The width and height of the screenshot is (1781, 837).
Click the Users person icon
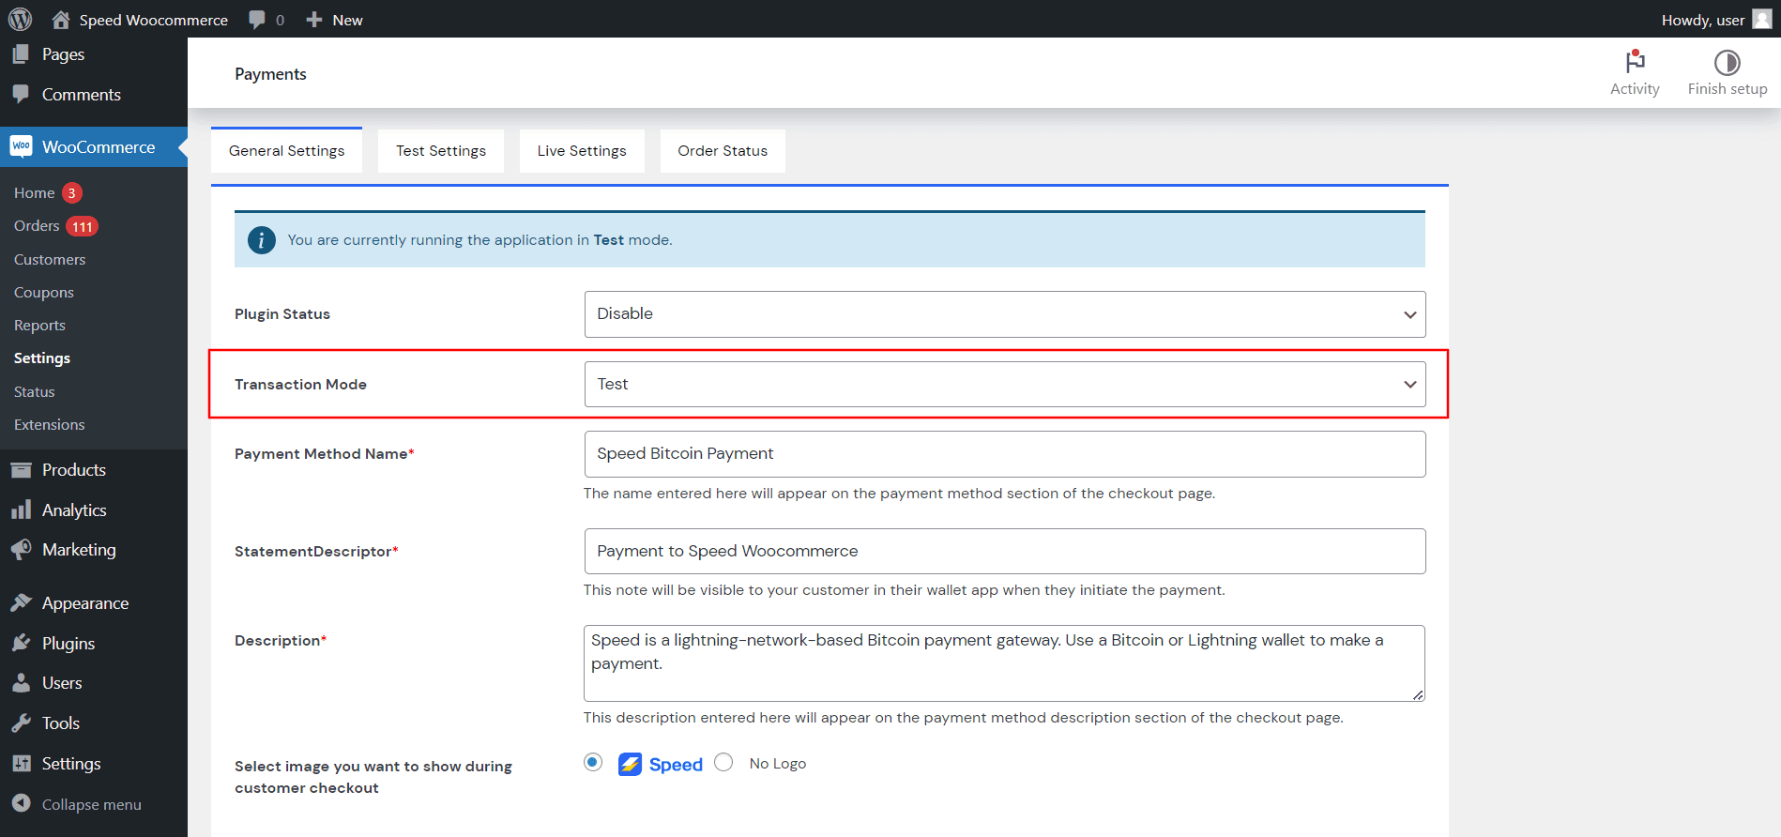[21, 682]
